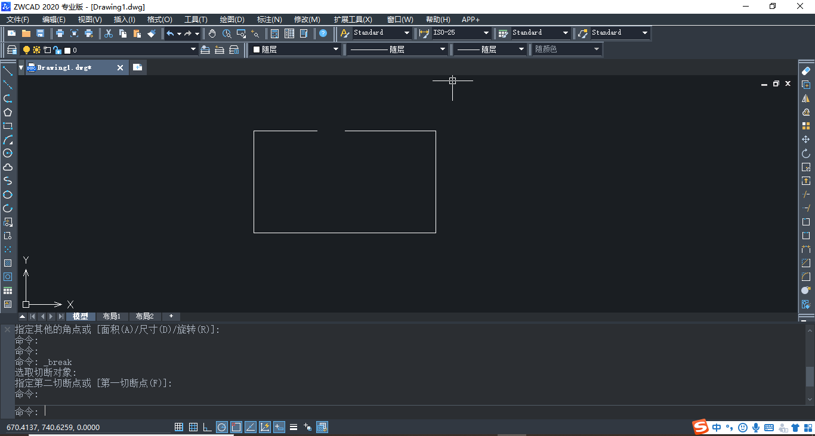Open the Layer Properties Manager
Image resolution: width=815 pixels, height=436 pixels.
(12, 50)
